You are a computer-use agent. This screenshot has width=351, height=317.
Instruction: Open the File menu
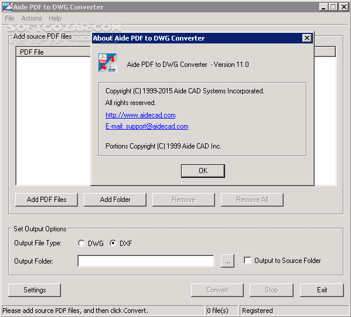pyautogui.click(x=9, y=18)
